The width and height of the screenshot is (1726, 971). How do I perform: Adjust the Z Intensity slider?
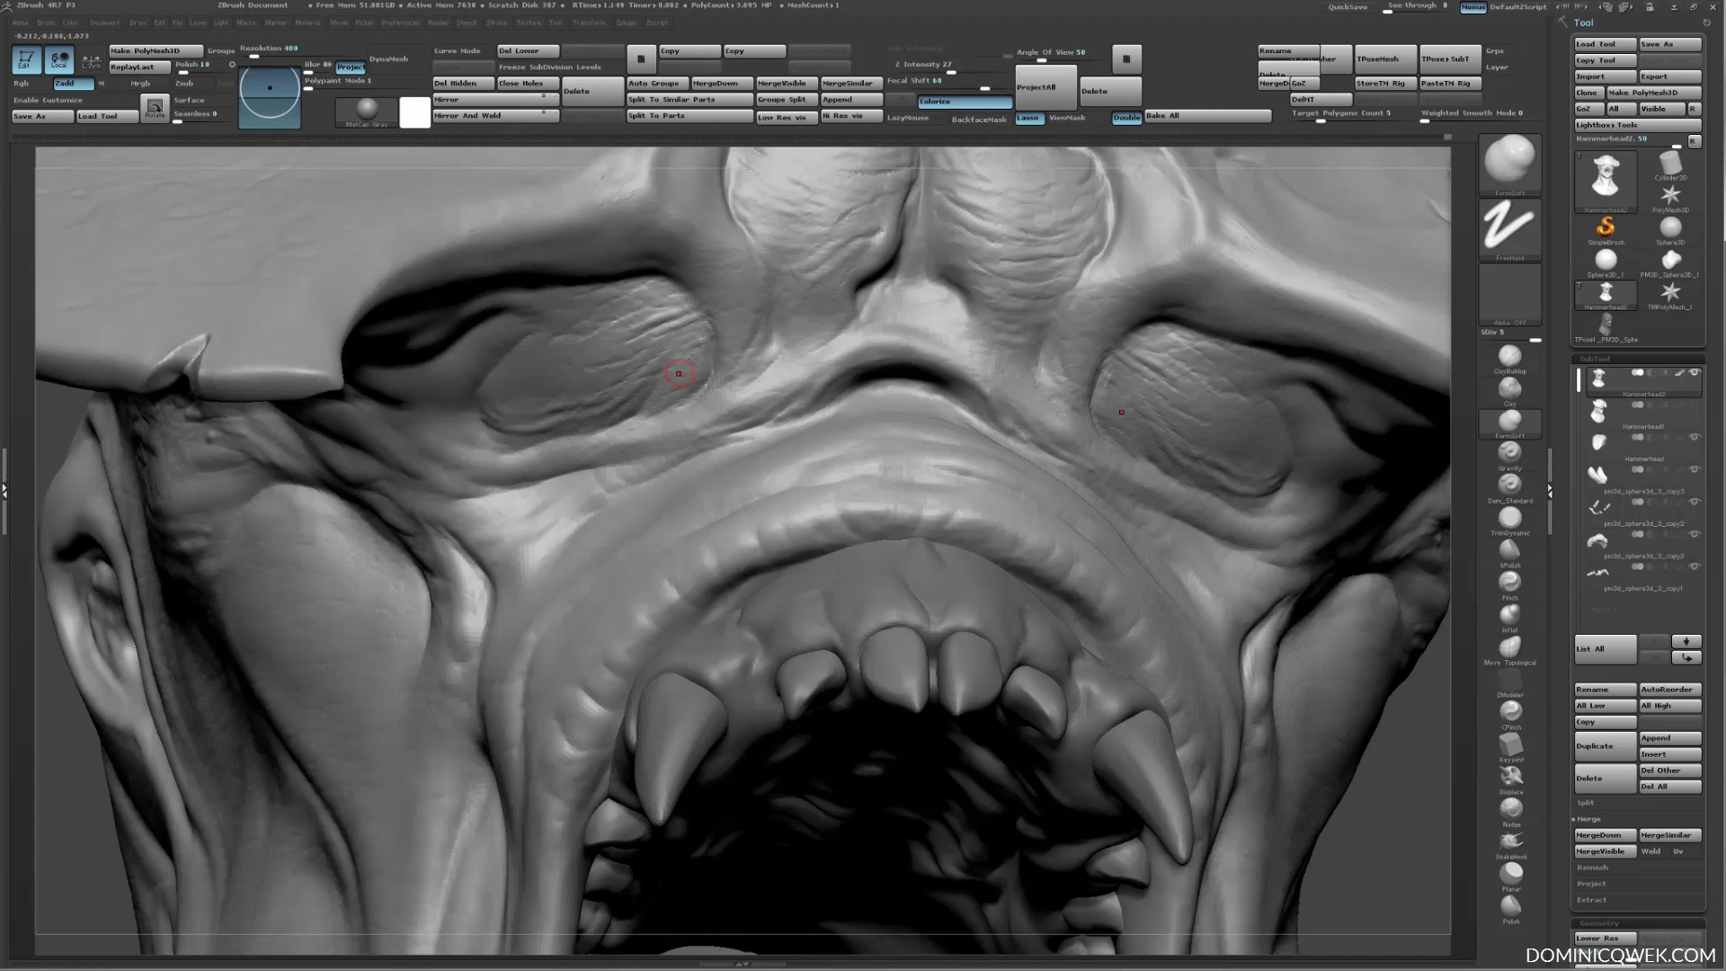[x=949, y=66]
